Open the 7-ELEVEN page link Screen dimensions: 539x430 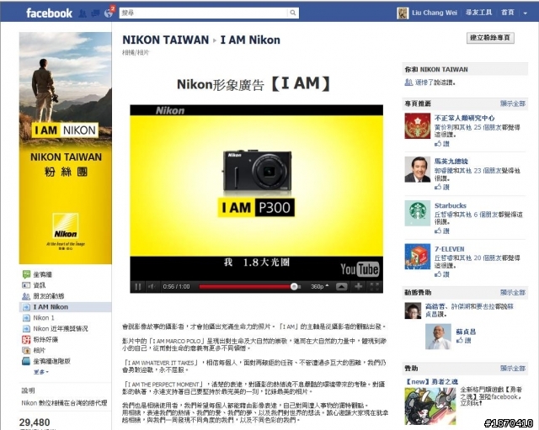pos(449,249)
